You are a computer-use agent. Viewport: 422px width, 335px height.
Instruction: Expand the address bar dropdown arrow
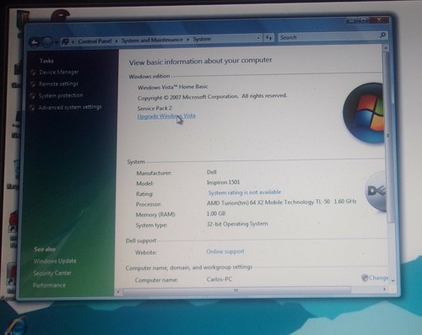258,38
